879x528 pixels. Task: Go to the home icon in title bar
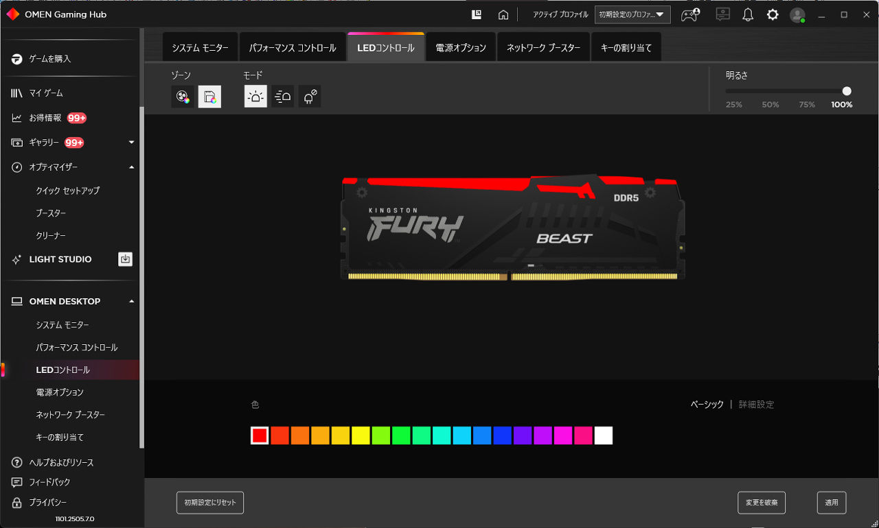click(x=503, y=14)
